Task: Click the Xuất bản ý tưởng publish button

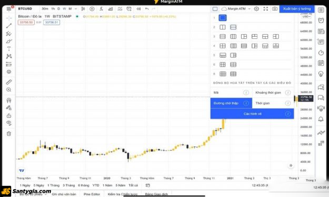Action: click(x=297, y=9)
